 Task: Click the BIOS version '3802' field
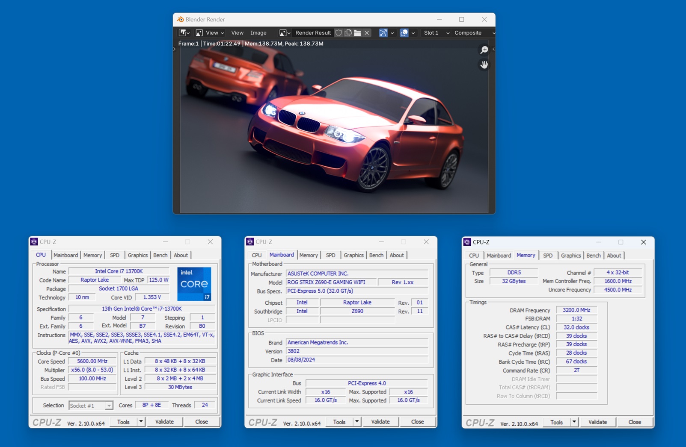pos(357,351)
